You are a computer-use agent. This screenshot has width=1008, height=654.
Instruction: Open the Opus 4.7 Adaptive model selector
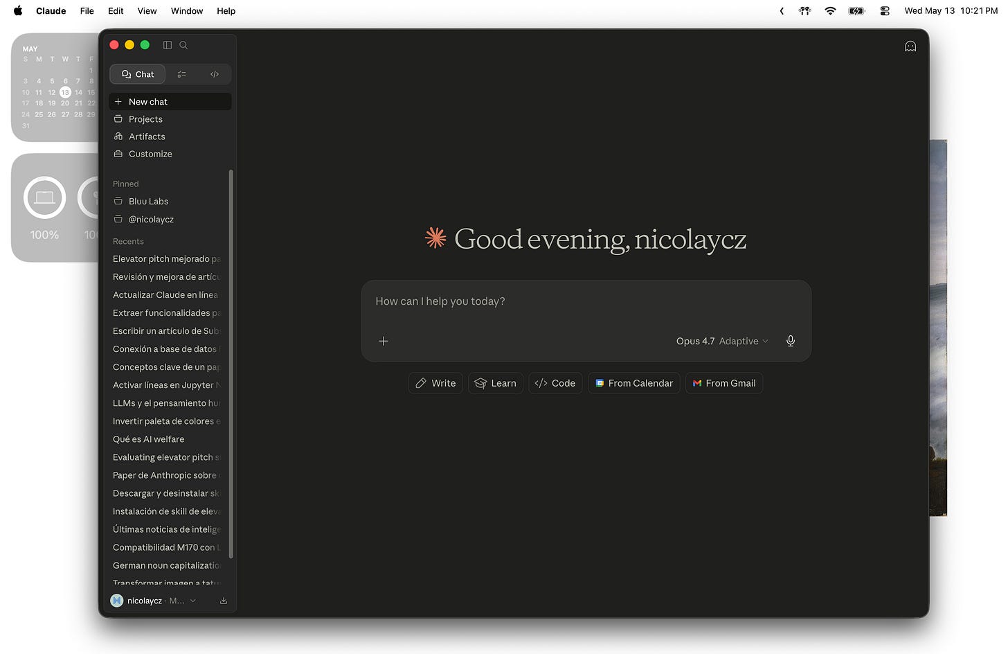tap(722, 341)
